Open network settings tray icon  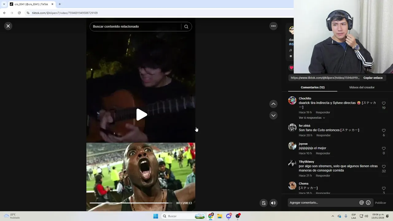point(361,216)
